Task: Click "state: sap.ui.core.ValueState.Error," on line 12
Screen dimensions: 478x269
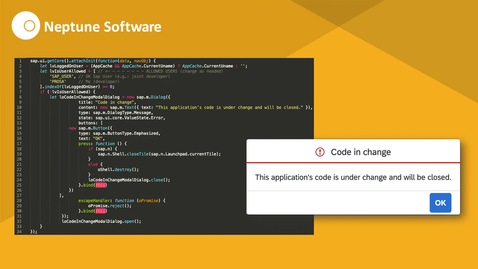Action: point(122,118)
